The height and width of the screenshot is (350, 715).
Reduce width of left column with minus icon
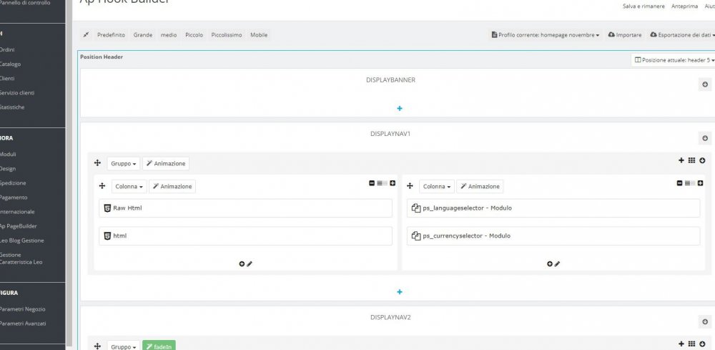[x=372, y=183]
